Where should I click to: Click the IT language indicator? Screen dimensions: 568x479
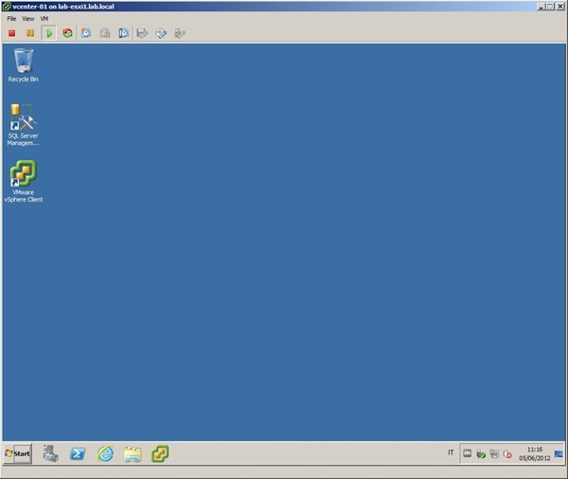coord(451,452)
